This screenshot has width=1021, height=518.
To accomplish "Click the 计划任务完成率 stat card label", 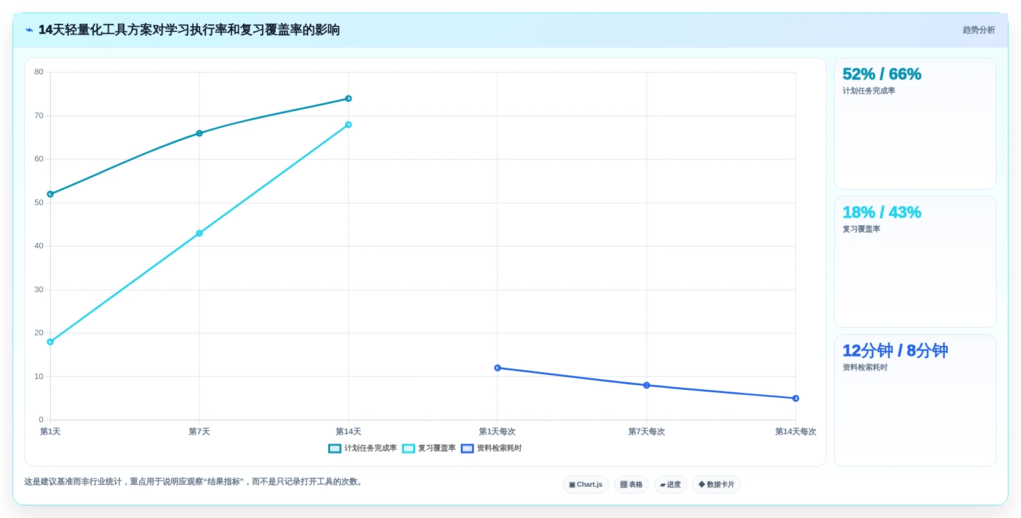I will [x=868, y=91].
